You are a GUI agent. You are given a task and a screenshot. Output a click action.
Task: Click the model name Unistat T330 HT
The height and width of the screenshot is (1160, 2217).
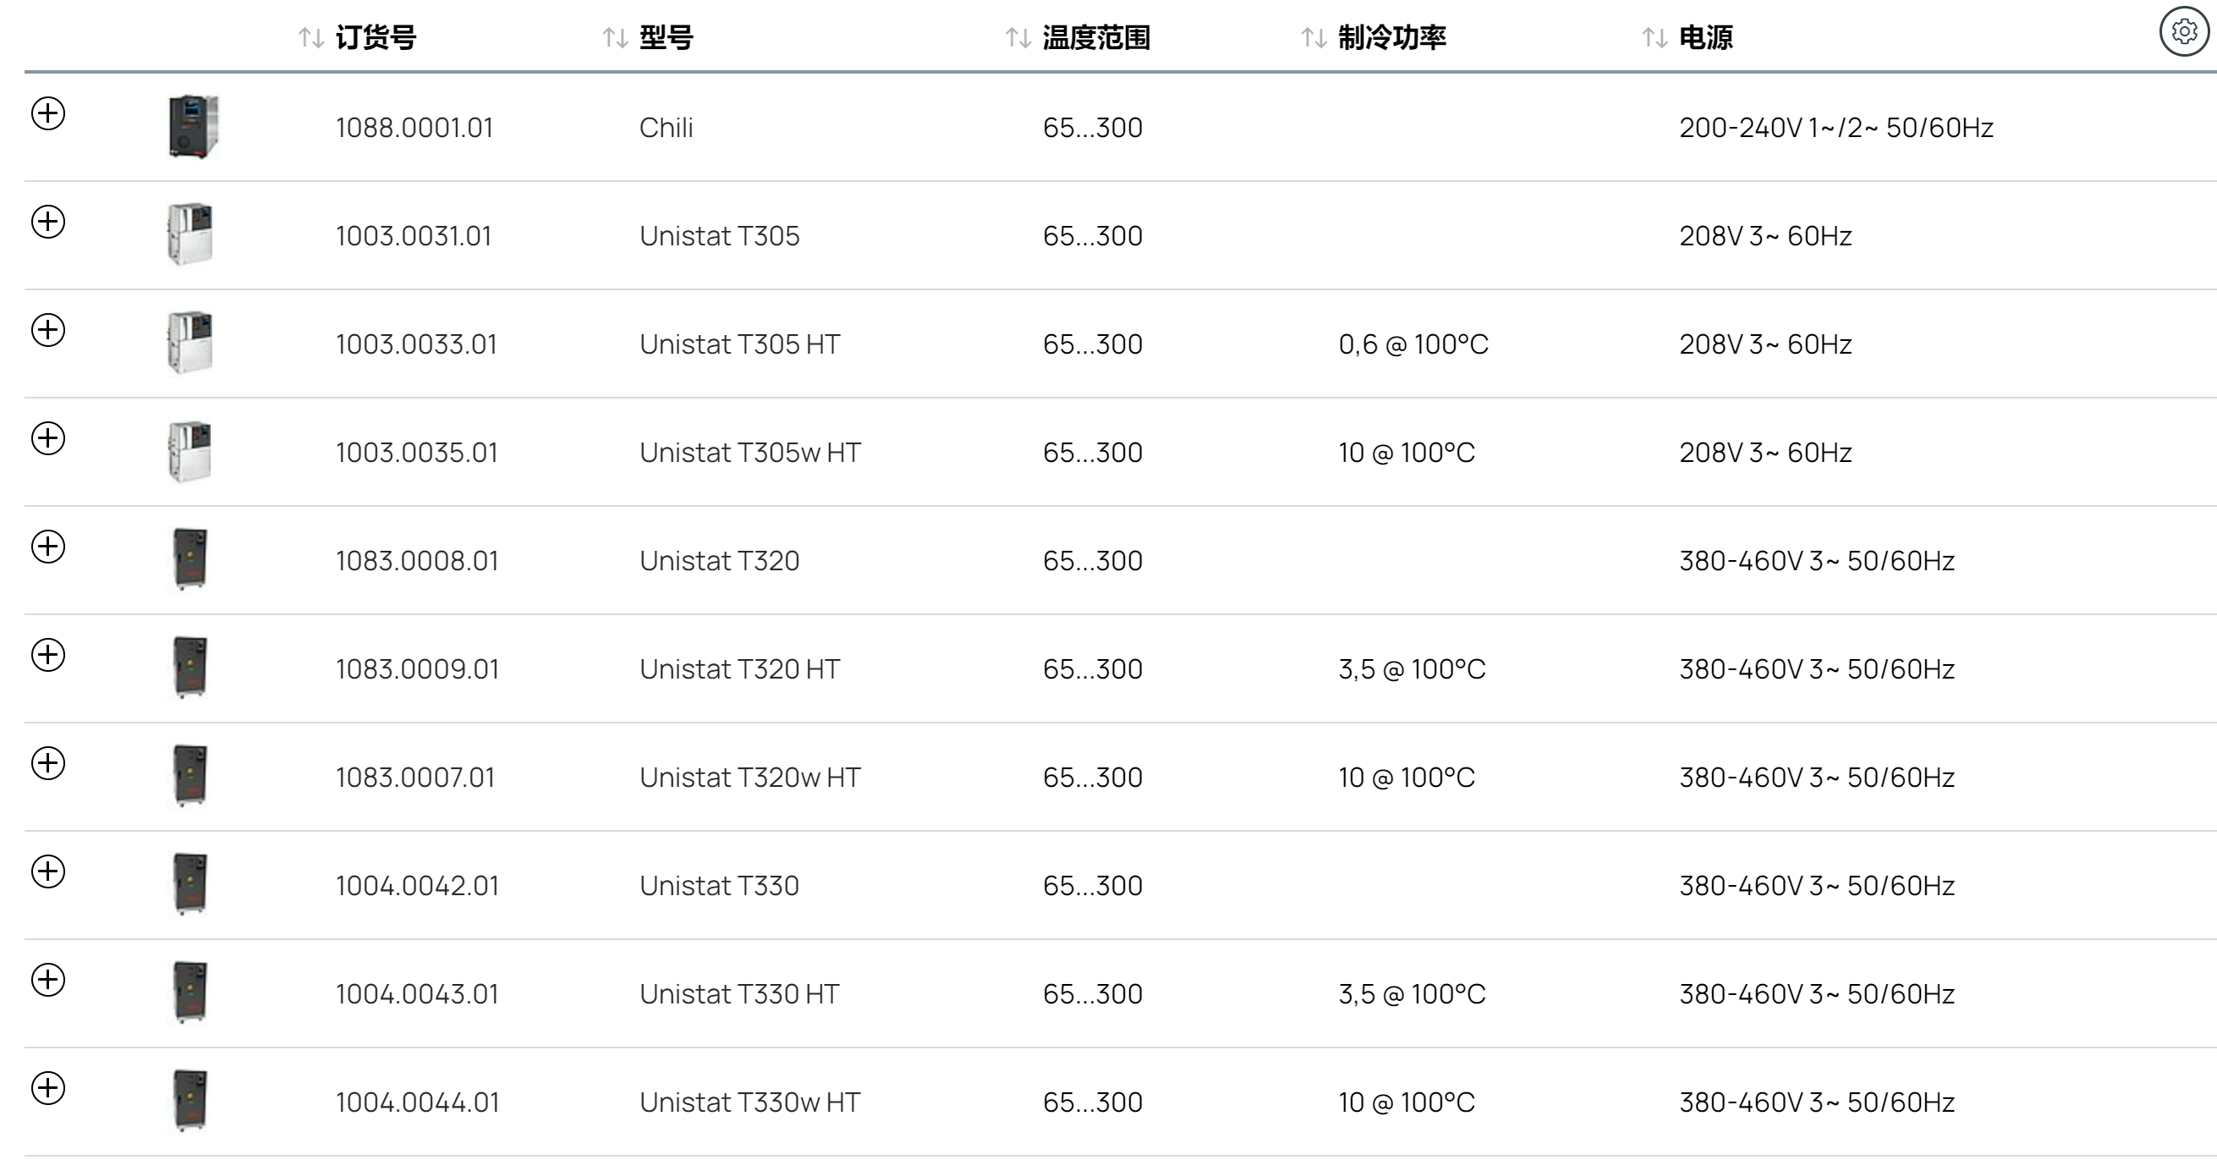(x=739, y=995)
